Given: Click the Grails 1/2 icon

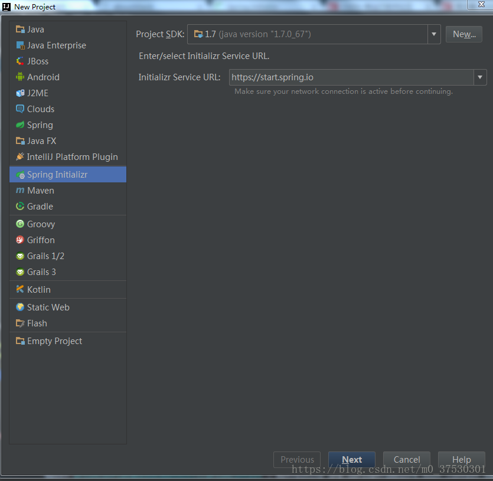Looking at the screenshot, I should point(20,256).
